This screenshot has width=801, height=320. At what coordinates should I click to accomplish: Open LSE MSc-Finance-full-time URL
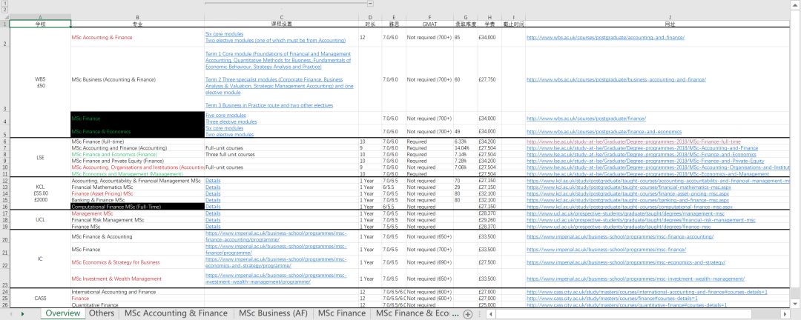click(x=633, y=141)
